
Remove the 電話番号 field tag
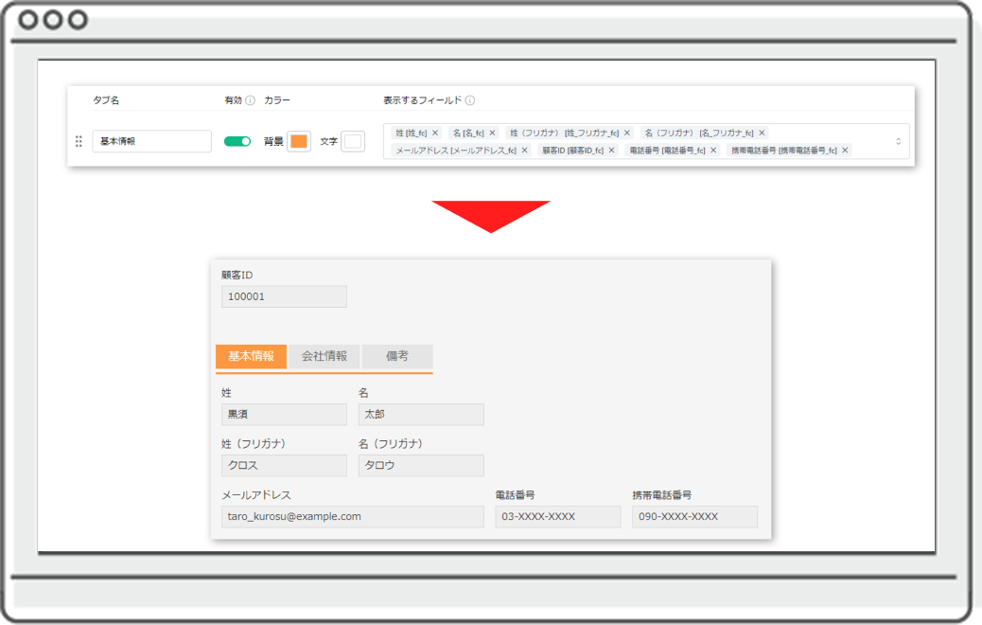pos(713,151)
